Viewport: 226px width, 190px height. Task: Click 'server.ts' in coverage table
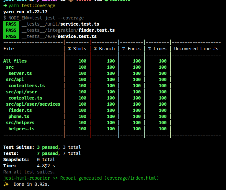(20, 73)
